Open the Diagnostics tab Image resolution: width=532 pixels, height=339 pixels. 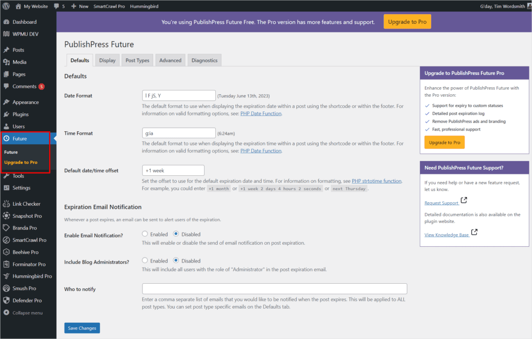click(204, 60)
